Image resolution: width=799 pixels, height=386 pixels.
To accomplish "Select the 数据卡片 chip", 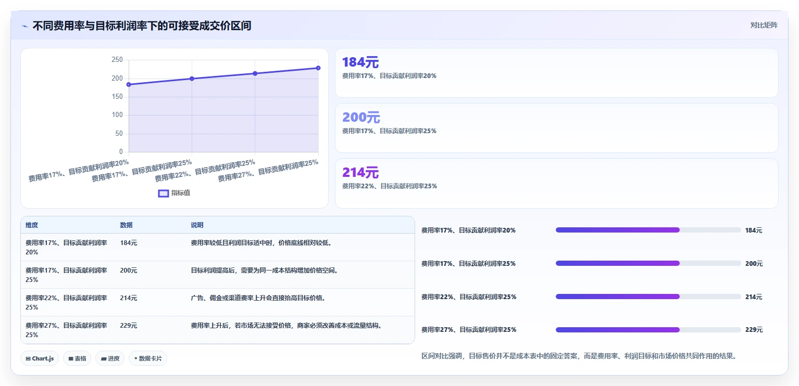I will pyautogui.click(x=148, y=358).
